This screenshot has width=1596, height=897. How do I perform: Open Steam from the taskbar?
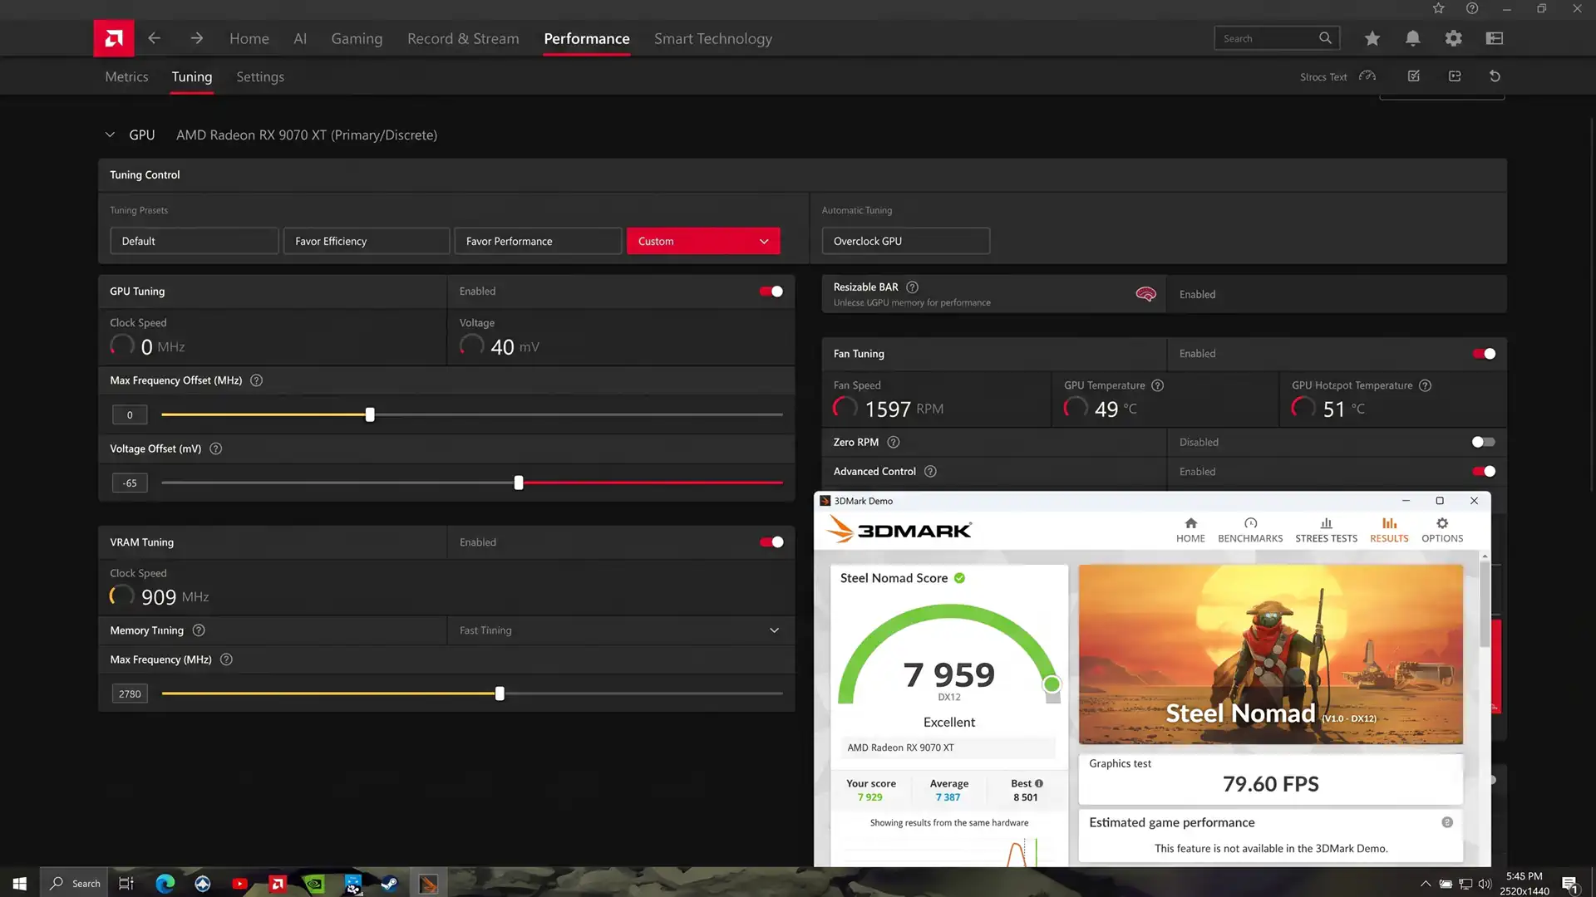click(390, 884)
